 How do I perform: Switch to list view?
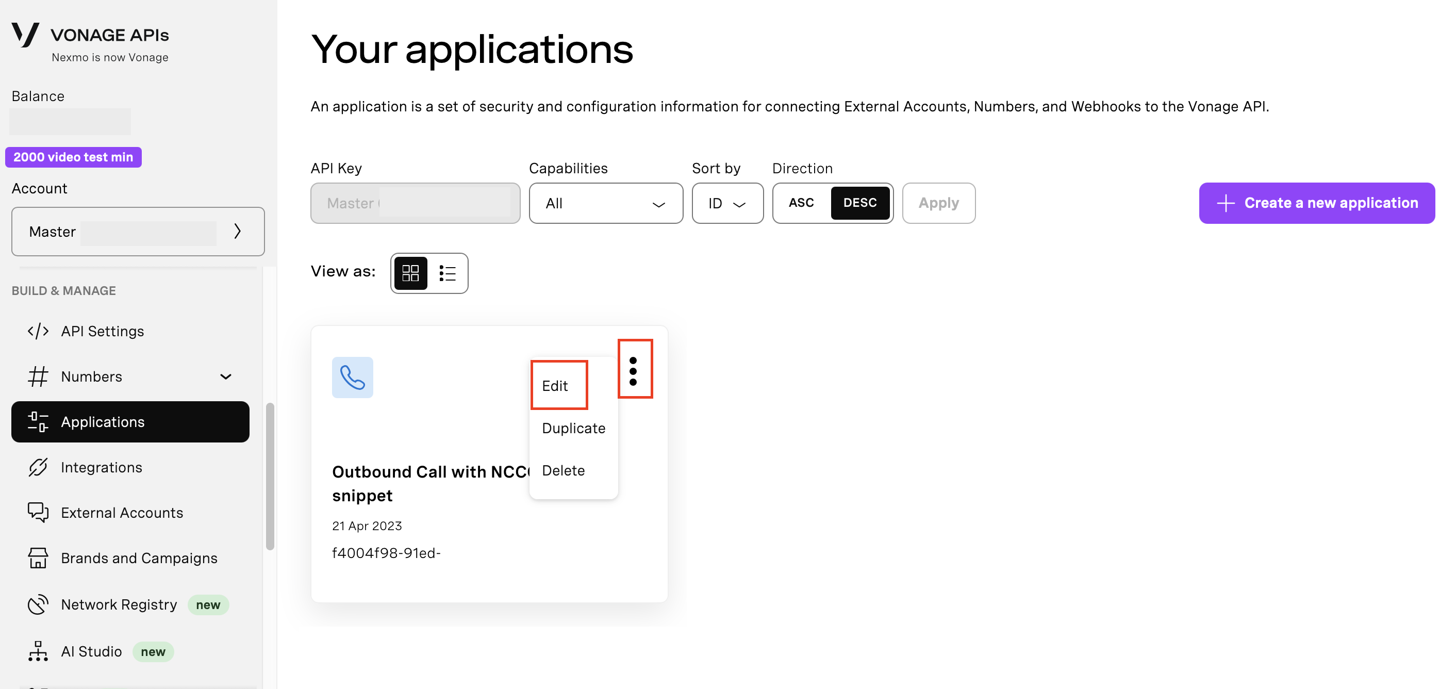(x=447, y=273)
